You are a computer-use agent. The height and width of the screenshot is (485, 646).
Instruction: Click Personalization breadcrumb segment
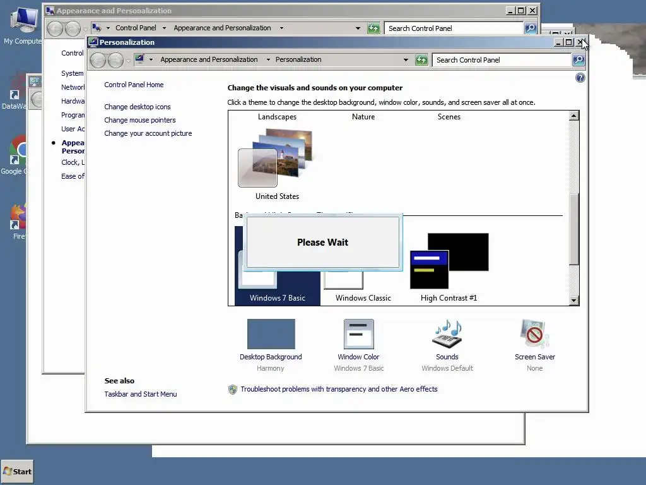point(298,59)
